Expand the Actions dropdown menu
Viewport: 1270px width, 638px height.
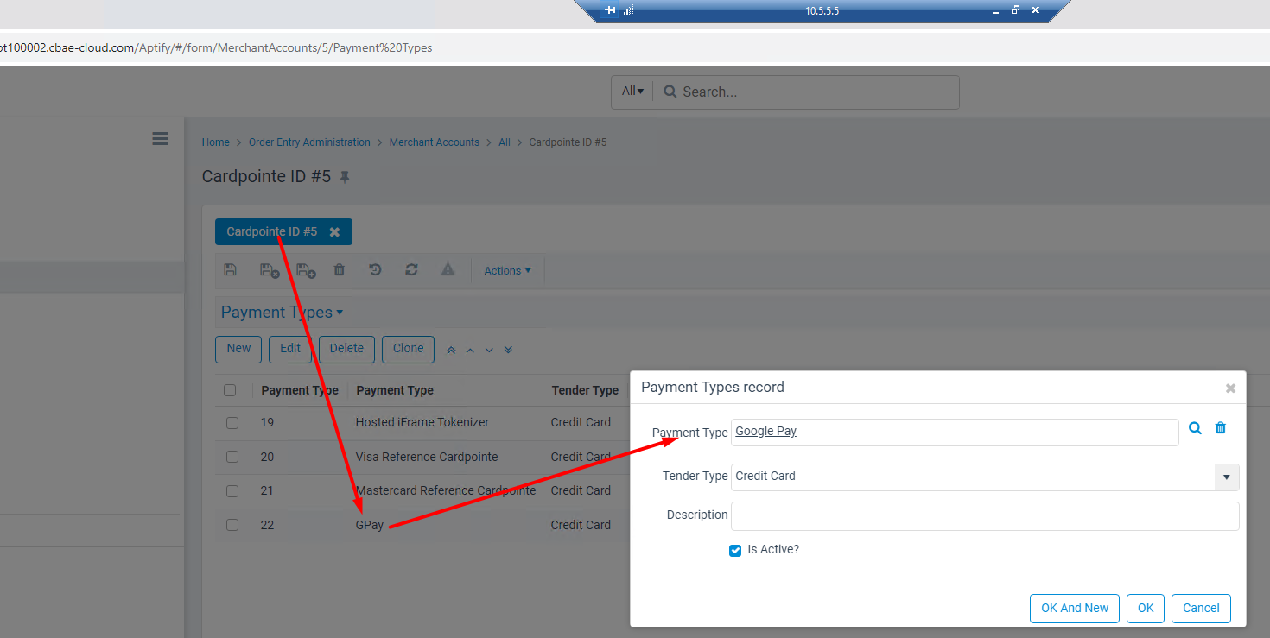click(x=507, y=271)
